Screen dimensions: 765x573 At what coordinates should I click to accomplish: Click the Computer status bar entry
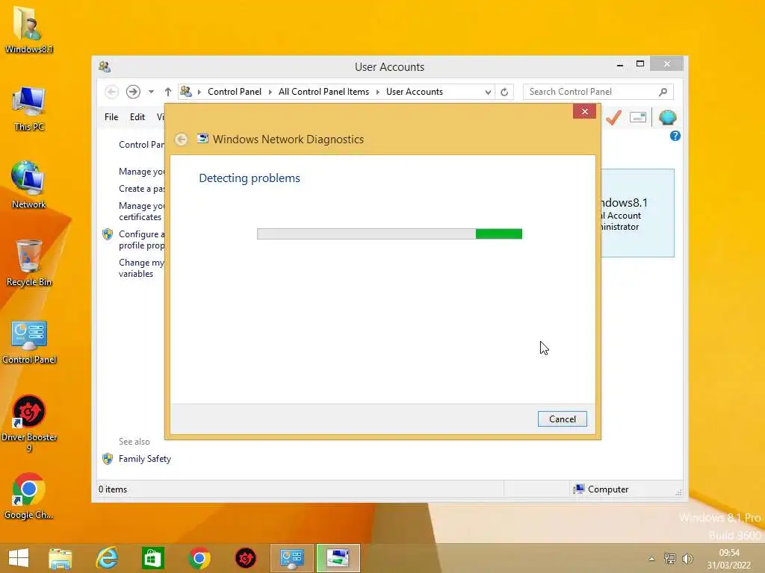pyautogui.click(x=601, y=489)
